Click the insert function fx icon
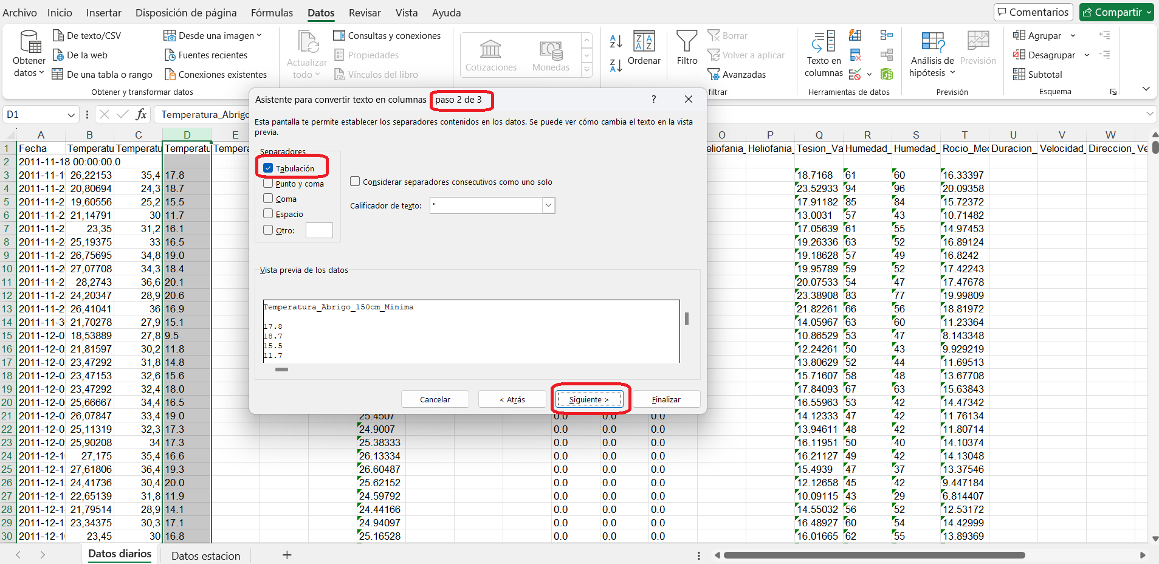 [141, 114]
